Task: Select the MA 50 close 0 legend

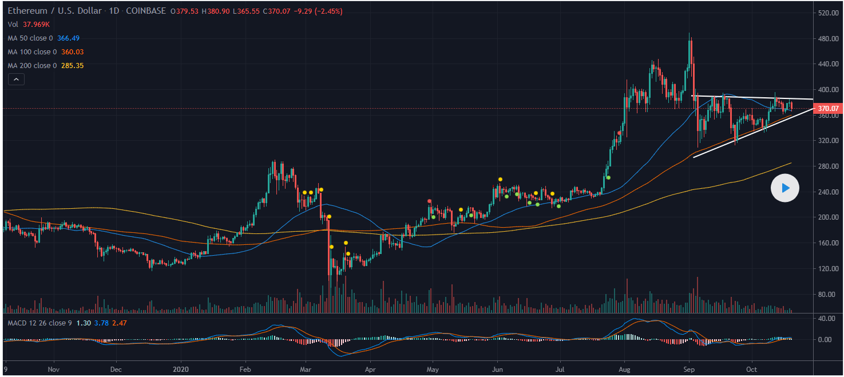Action: click(43, 38)
